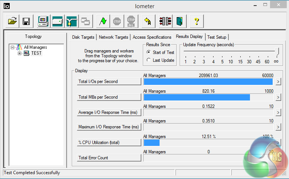This screenshot has height=179, width=289.
Task: Click Total I/Os per Second button
Action: point(109,81)
